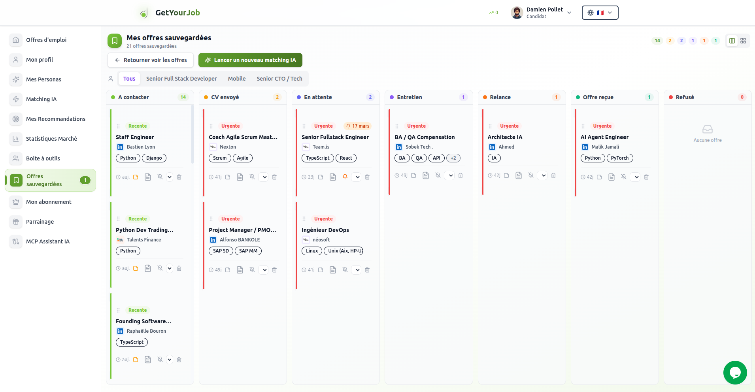Delete the Python Dev Trading offer
Image resolution: width=755 pixels, height=392 pixels.
(179, 268)
